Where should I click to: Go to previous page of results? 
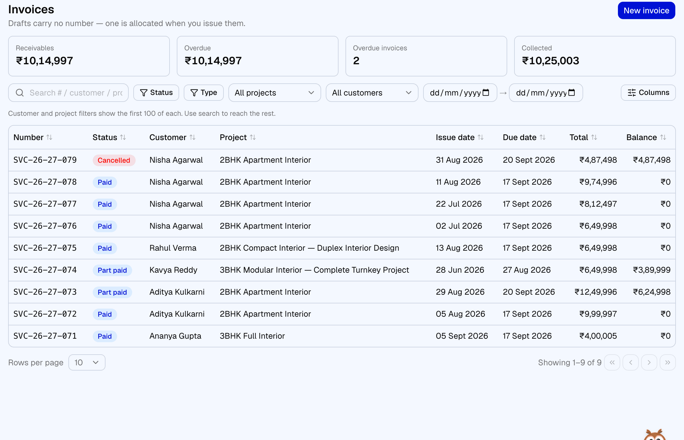point(631,362)
